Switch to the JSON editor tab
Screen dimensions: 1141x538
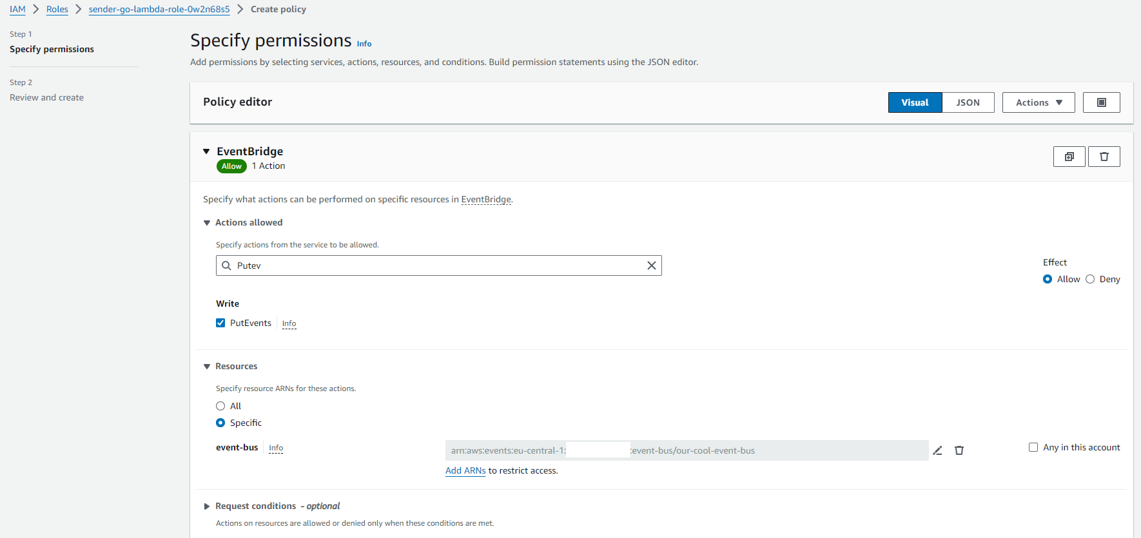coord(968,102)
